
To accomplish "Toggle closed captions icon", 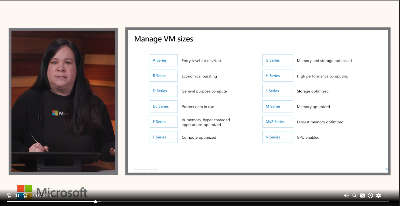I will (362, 196).
